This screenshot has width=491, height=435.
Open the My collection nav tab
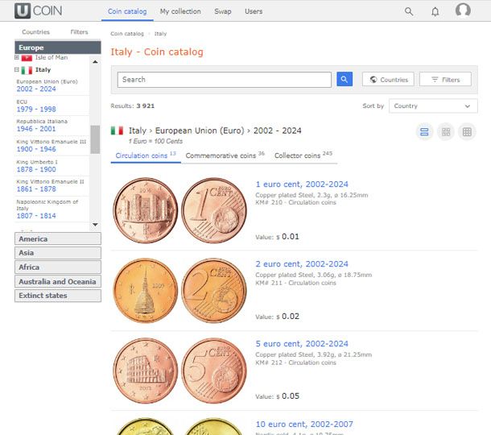(x=180, y=11)
